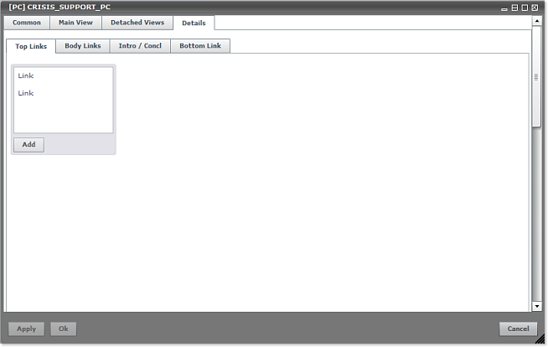This screenshot has width=548, height=347.
Task: Select the Top Links sub-tab
Action: 31,46
